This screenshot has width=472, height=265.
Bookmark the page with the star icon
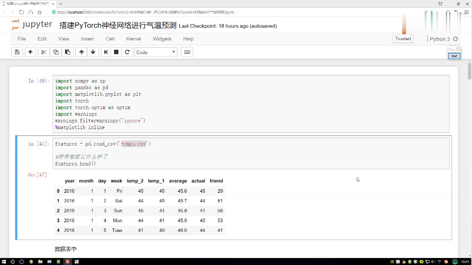pyautogui.click(x=40, y=12)
